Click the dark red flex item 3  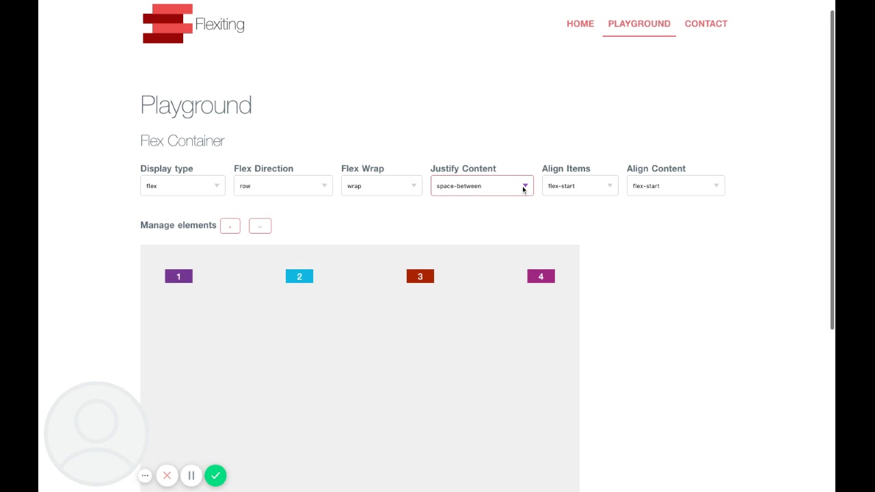[x=420, y=276]
